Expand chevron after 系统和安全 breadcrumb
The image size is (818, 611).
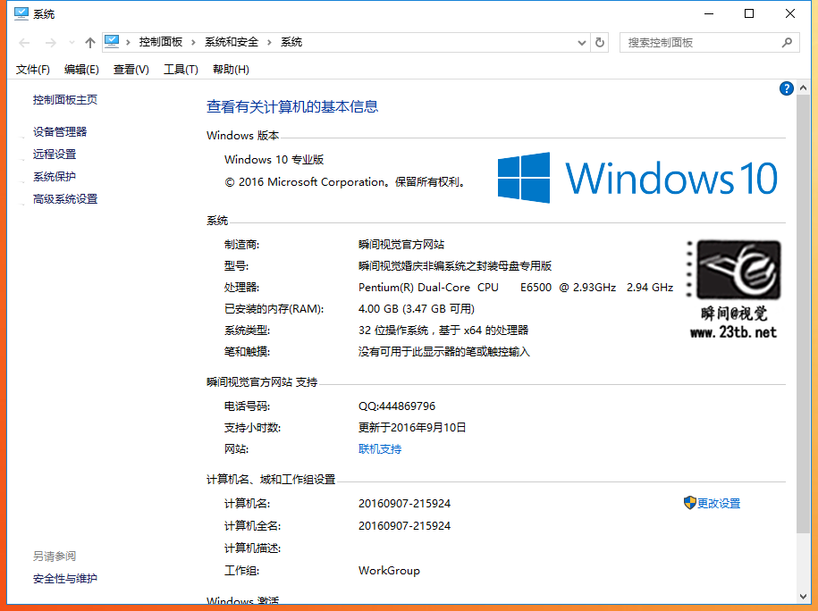[x=270, y=43]
